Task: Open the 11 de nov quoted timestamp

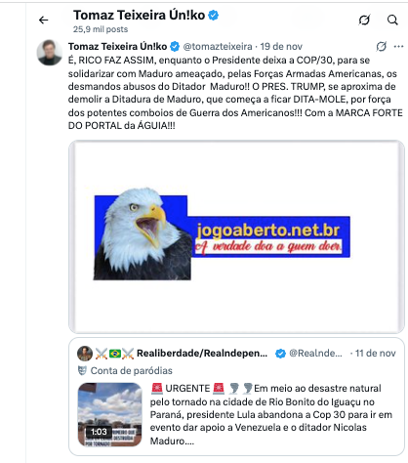Action: (375, 354)
